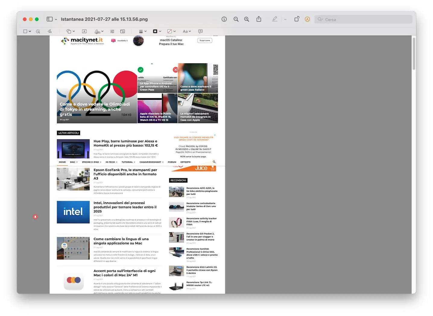Enable highlight mode with the orange A
Viewport: 433px width, 316px height.
[307, 19]
